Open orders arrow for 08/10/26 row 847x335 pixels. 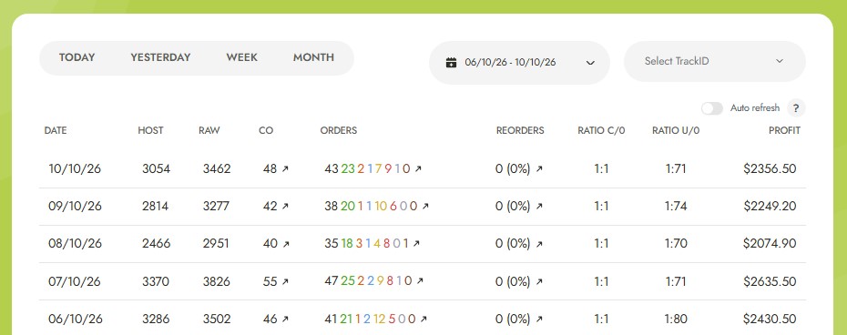[416, 244]
